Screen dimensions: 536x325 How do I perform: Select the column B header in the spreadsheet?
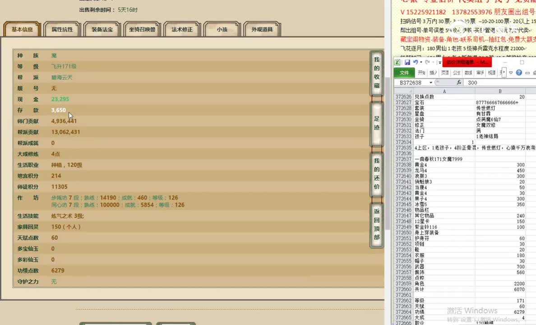click(499, 91)
